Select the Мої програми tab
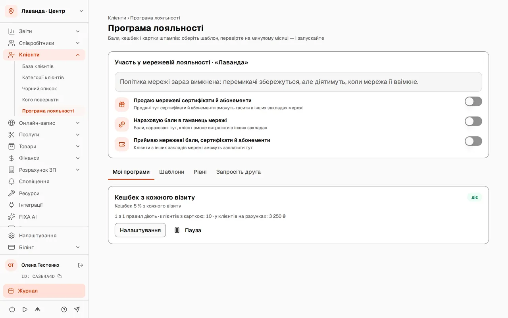 click(131, 172)
